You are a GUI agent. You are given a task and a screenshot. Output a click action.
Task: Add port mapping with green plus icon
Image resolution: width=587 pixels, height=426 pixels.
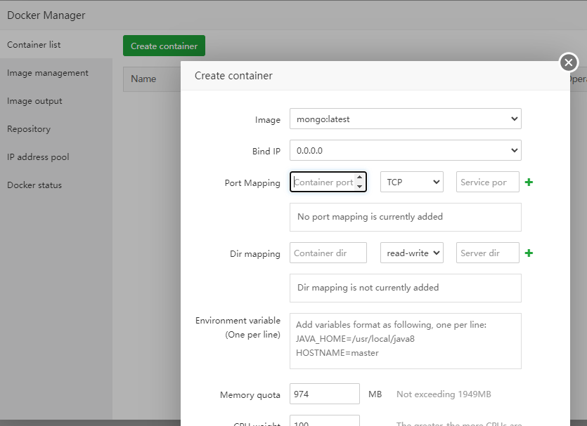(529, 182)
